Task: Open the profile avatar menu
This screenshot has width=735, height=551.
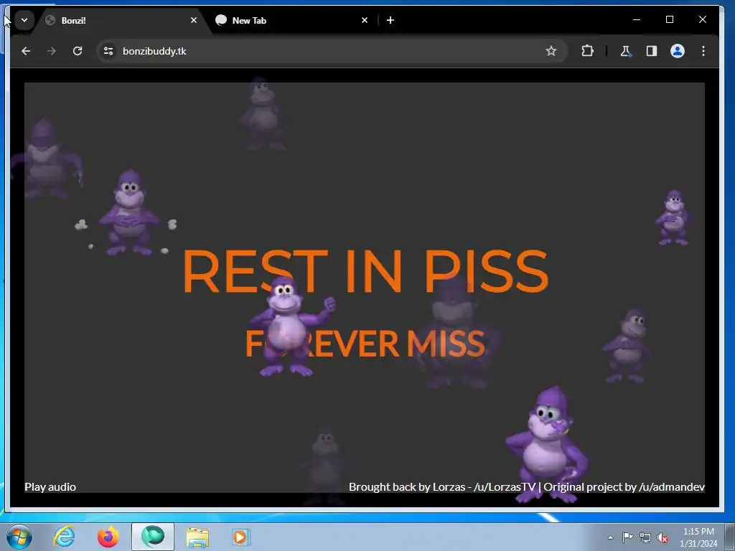Action: pos(678,51)
